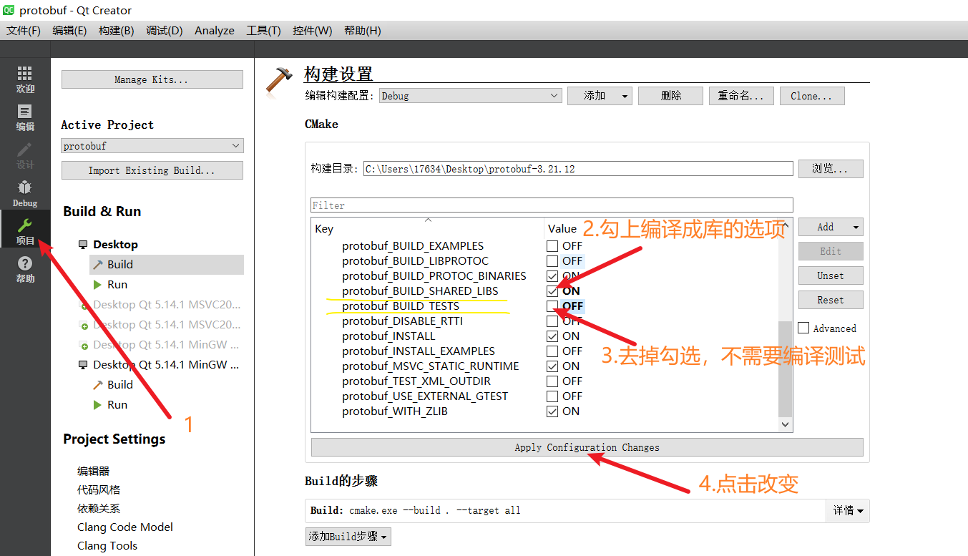Image resolution: width=968 pixels, height=556 pixels.
Task: Open 编辑器 under Project Settings
Action: [93, 472]
